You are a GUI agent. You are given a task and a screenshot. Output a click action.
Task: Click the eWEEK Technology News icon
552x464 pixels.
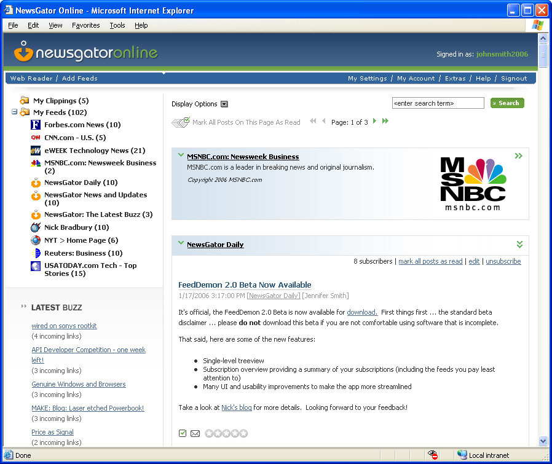(36, 151)
